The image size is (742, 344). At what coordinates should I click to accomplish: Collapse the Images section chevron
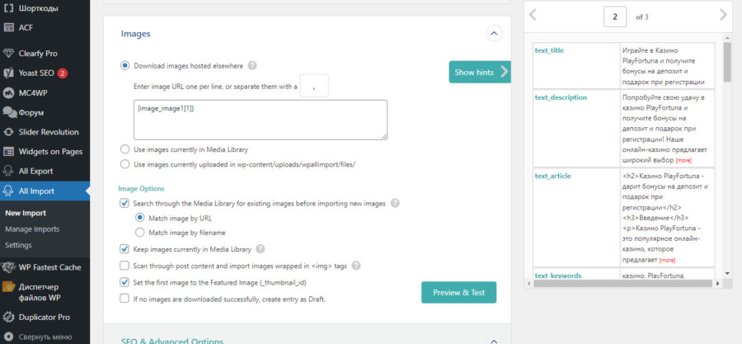pyautogui.click(x=494, y=34)
